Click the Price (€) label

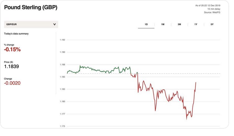coord(9,62)
